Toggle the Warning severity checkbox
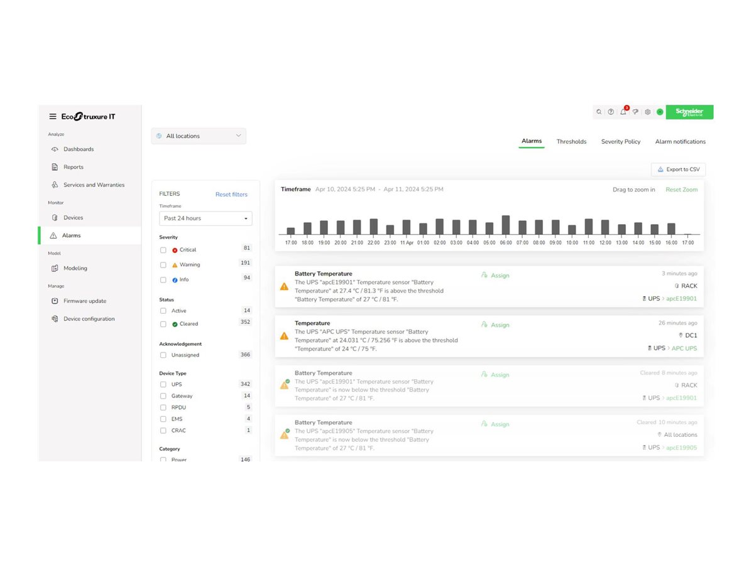The width and height of the screenshot is (754, 565). (x=163, y=265)
